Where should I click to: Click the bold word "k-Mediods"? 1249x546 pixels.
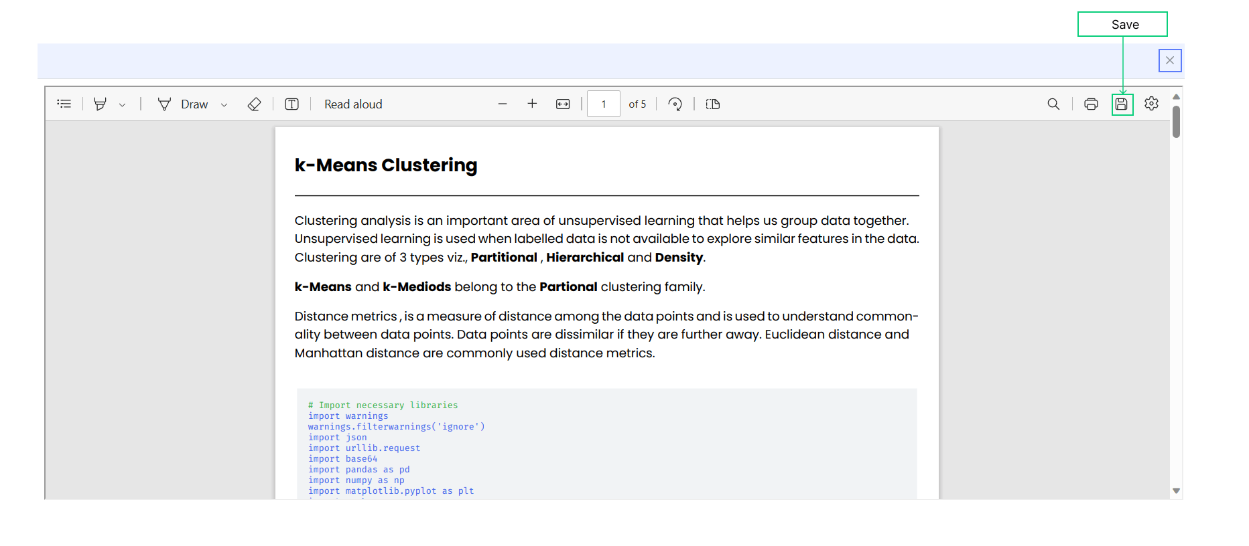[417, 287]
